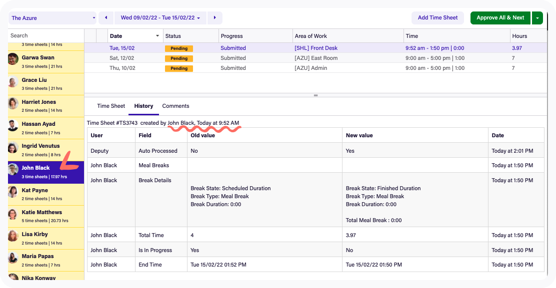This screenshot has width=556, height=288.
Task: Click the 3.97 hours cell
Action: [x=516, y=48]
